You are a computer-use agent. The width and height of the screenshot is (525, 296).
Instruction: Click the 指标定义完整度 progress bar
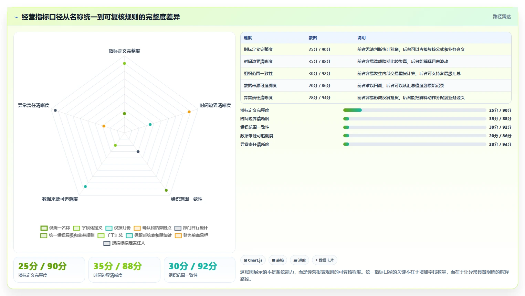tap(414, 110)
